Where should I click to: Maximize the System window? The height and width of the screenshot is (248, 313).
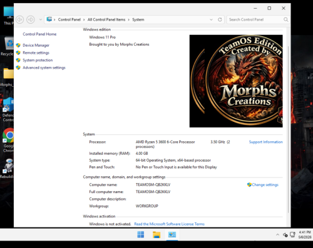(x=269, y=8)
